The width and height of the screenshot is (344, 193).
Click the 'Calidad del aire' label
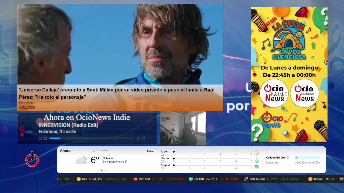276,158
